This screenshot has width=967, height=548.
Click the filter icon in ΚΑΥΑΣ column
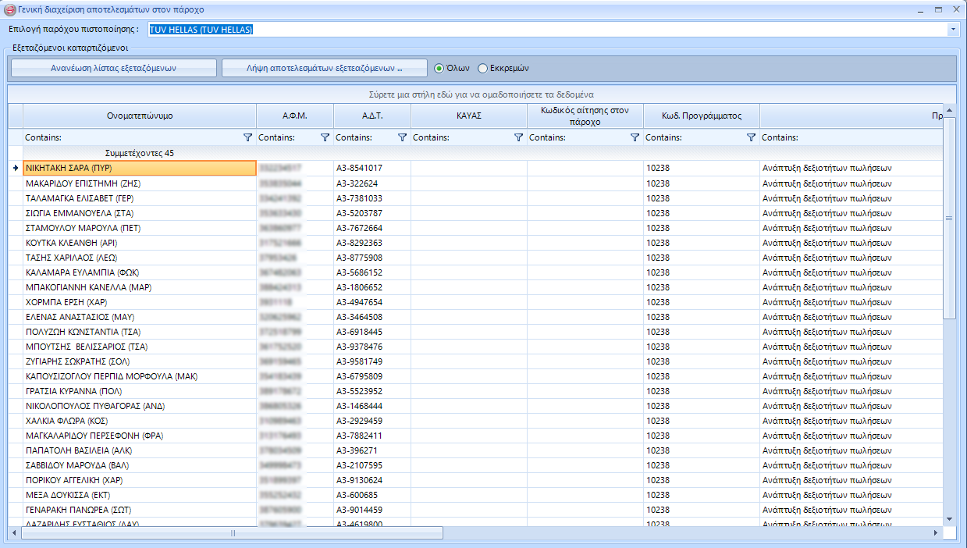tap(519, 137)
